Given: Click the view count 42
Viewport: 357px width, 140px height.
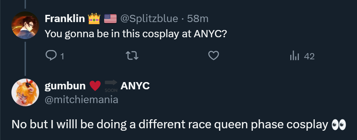Looking at the screenshot, I should tap(309, 56).
